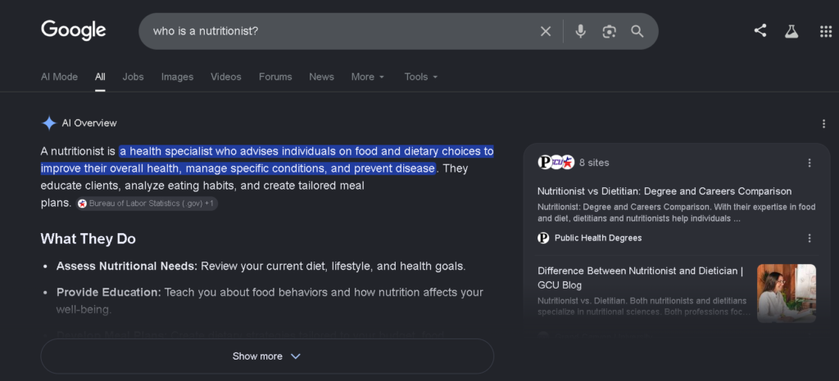Select the All results tab
839x381 pixels.
click(100, 77)
